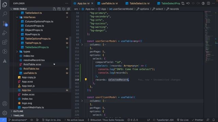Click the remote window indicator in status bar
The height and width of the screenshot is (122, 218).
tap(3, 120)
